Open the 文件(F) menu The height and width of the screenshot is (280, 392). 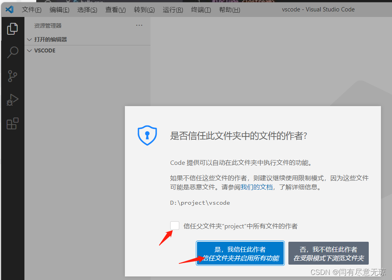[x=32, y=10]
